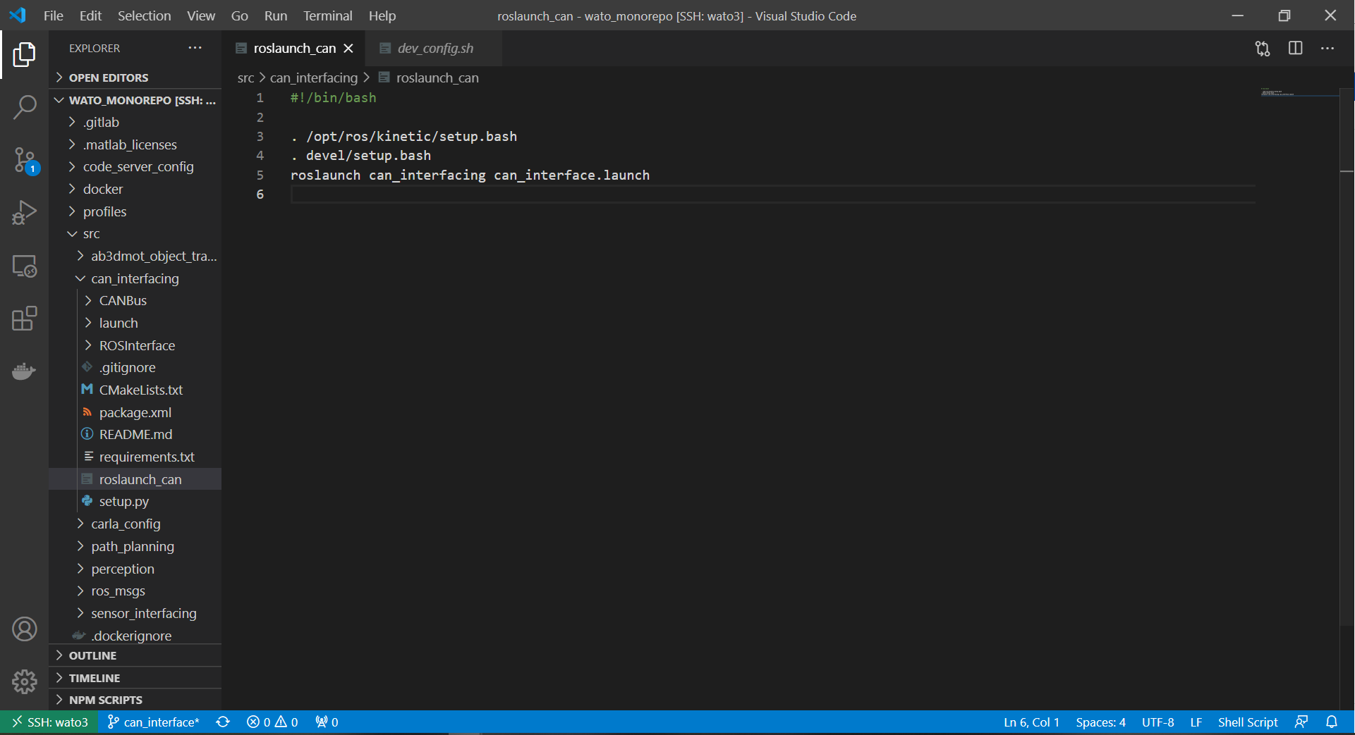Change language mode Shell Script

coord(1248,722)
